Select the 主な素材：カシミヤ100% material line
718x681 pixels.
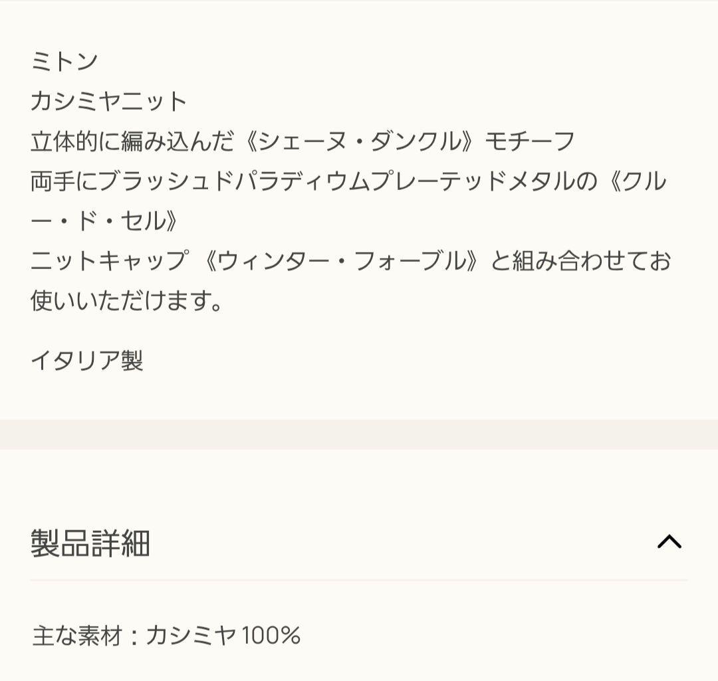(166, 636)
